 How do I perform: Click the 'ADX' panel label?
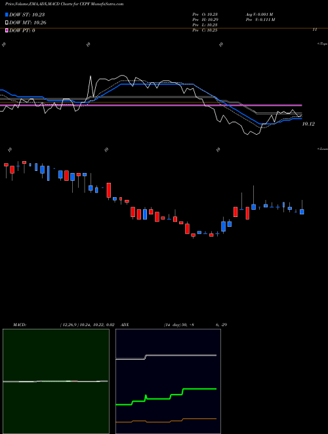click(x=125, y=325)
